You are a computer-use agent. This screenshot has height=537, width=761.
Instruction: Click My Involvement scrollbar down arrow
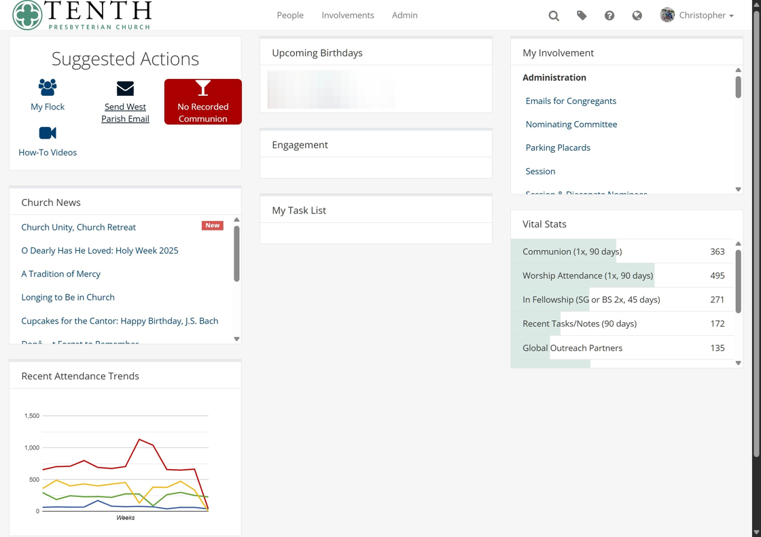coord(738,190)
